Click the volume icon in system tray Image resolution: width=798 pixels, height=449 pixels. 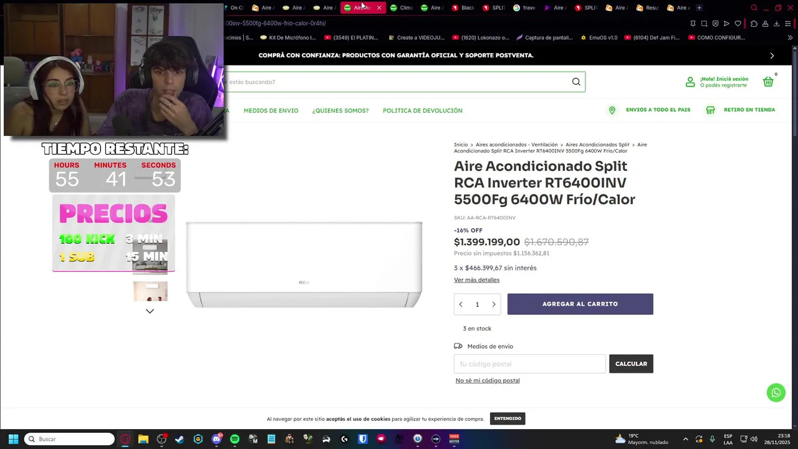754,439
